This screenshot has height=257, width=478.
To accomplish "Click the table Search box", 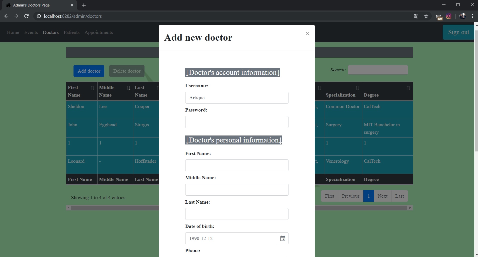I will [378, 70].
